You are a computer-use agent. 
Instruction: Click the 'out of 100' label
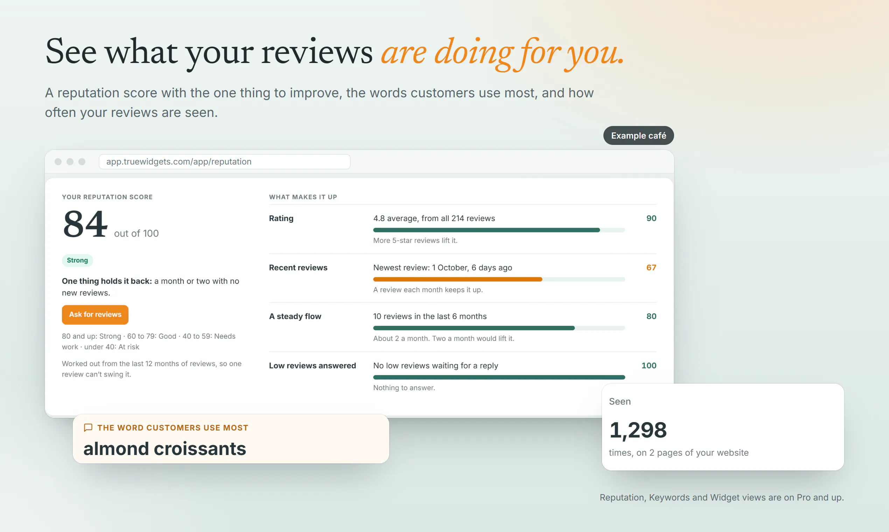136,233
